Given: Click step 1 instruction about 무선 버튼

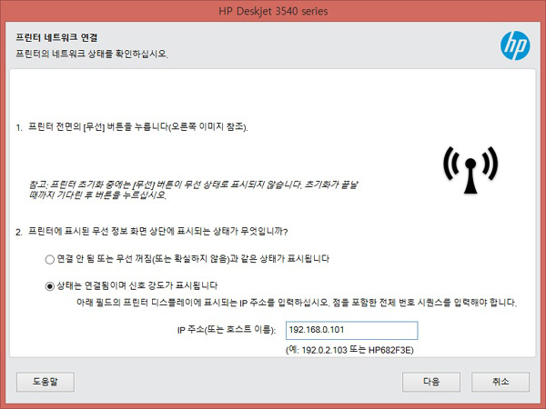Looking at the screenshot, I should [x=132, y=127].
